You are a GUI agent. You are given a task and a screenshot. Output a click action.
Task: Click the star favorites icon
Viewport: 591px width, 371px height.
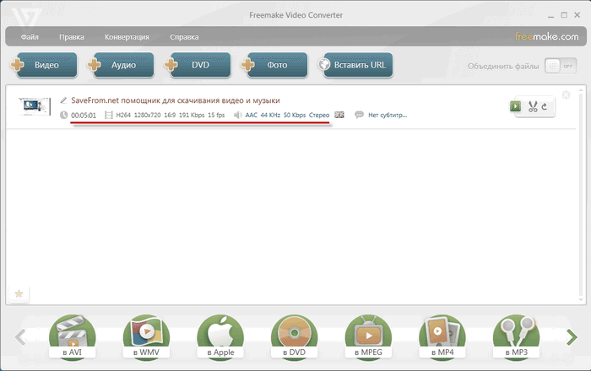pyautogui.click(x=19, y=293)
